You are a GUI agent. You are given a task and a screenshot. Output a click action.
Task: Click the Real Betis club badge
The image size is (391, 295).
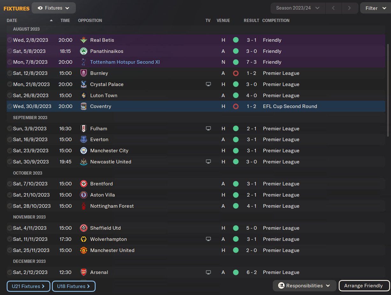pyautogui.click(x=83, y=40)
